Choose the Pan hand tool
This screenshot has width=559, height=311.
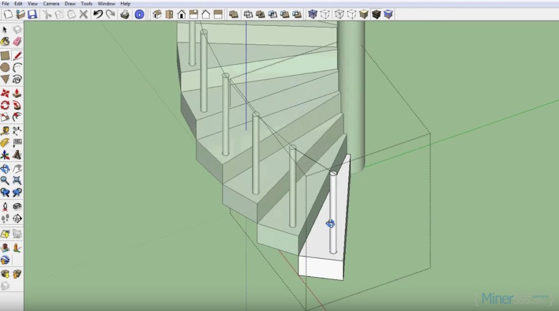17,169
